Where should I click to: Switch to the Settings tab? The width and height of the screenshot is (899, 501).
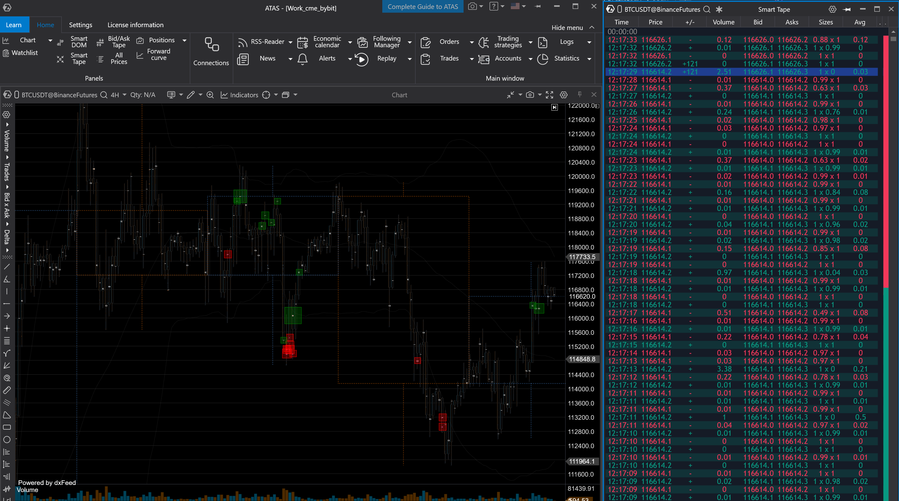(81, 25)
